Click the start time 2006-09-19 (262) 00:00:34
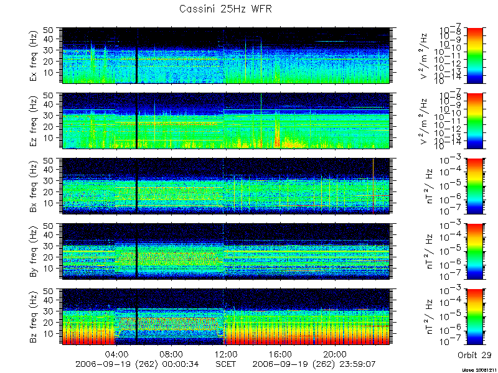The width and height of the screenshot is (498, 373). 137,364
